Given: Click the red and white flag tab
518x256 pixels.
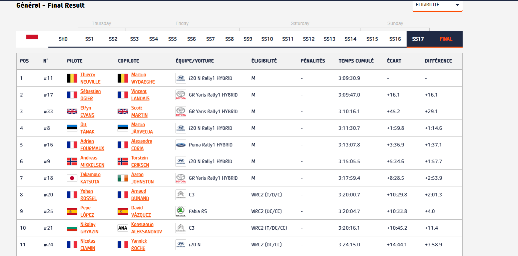Looking at the screenshot, I should tap(32, 37).
